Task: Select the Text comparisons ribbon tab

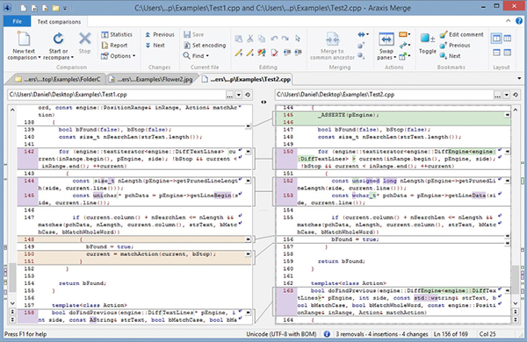Action: pos(59,21)
